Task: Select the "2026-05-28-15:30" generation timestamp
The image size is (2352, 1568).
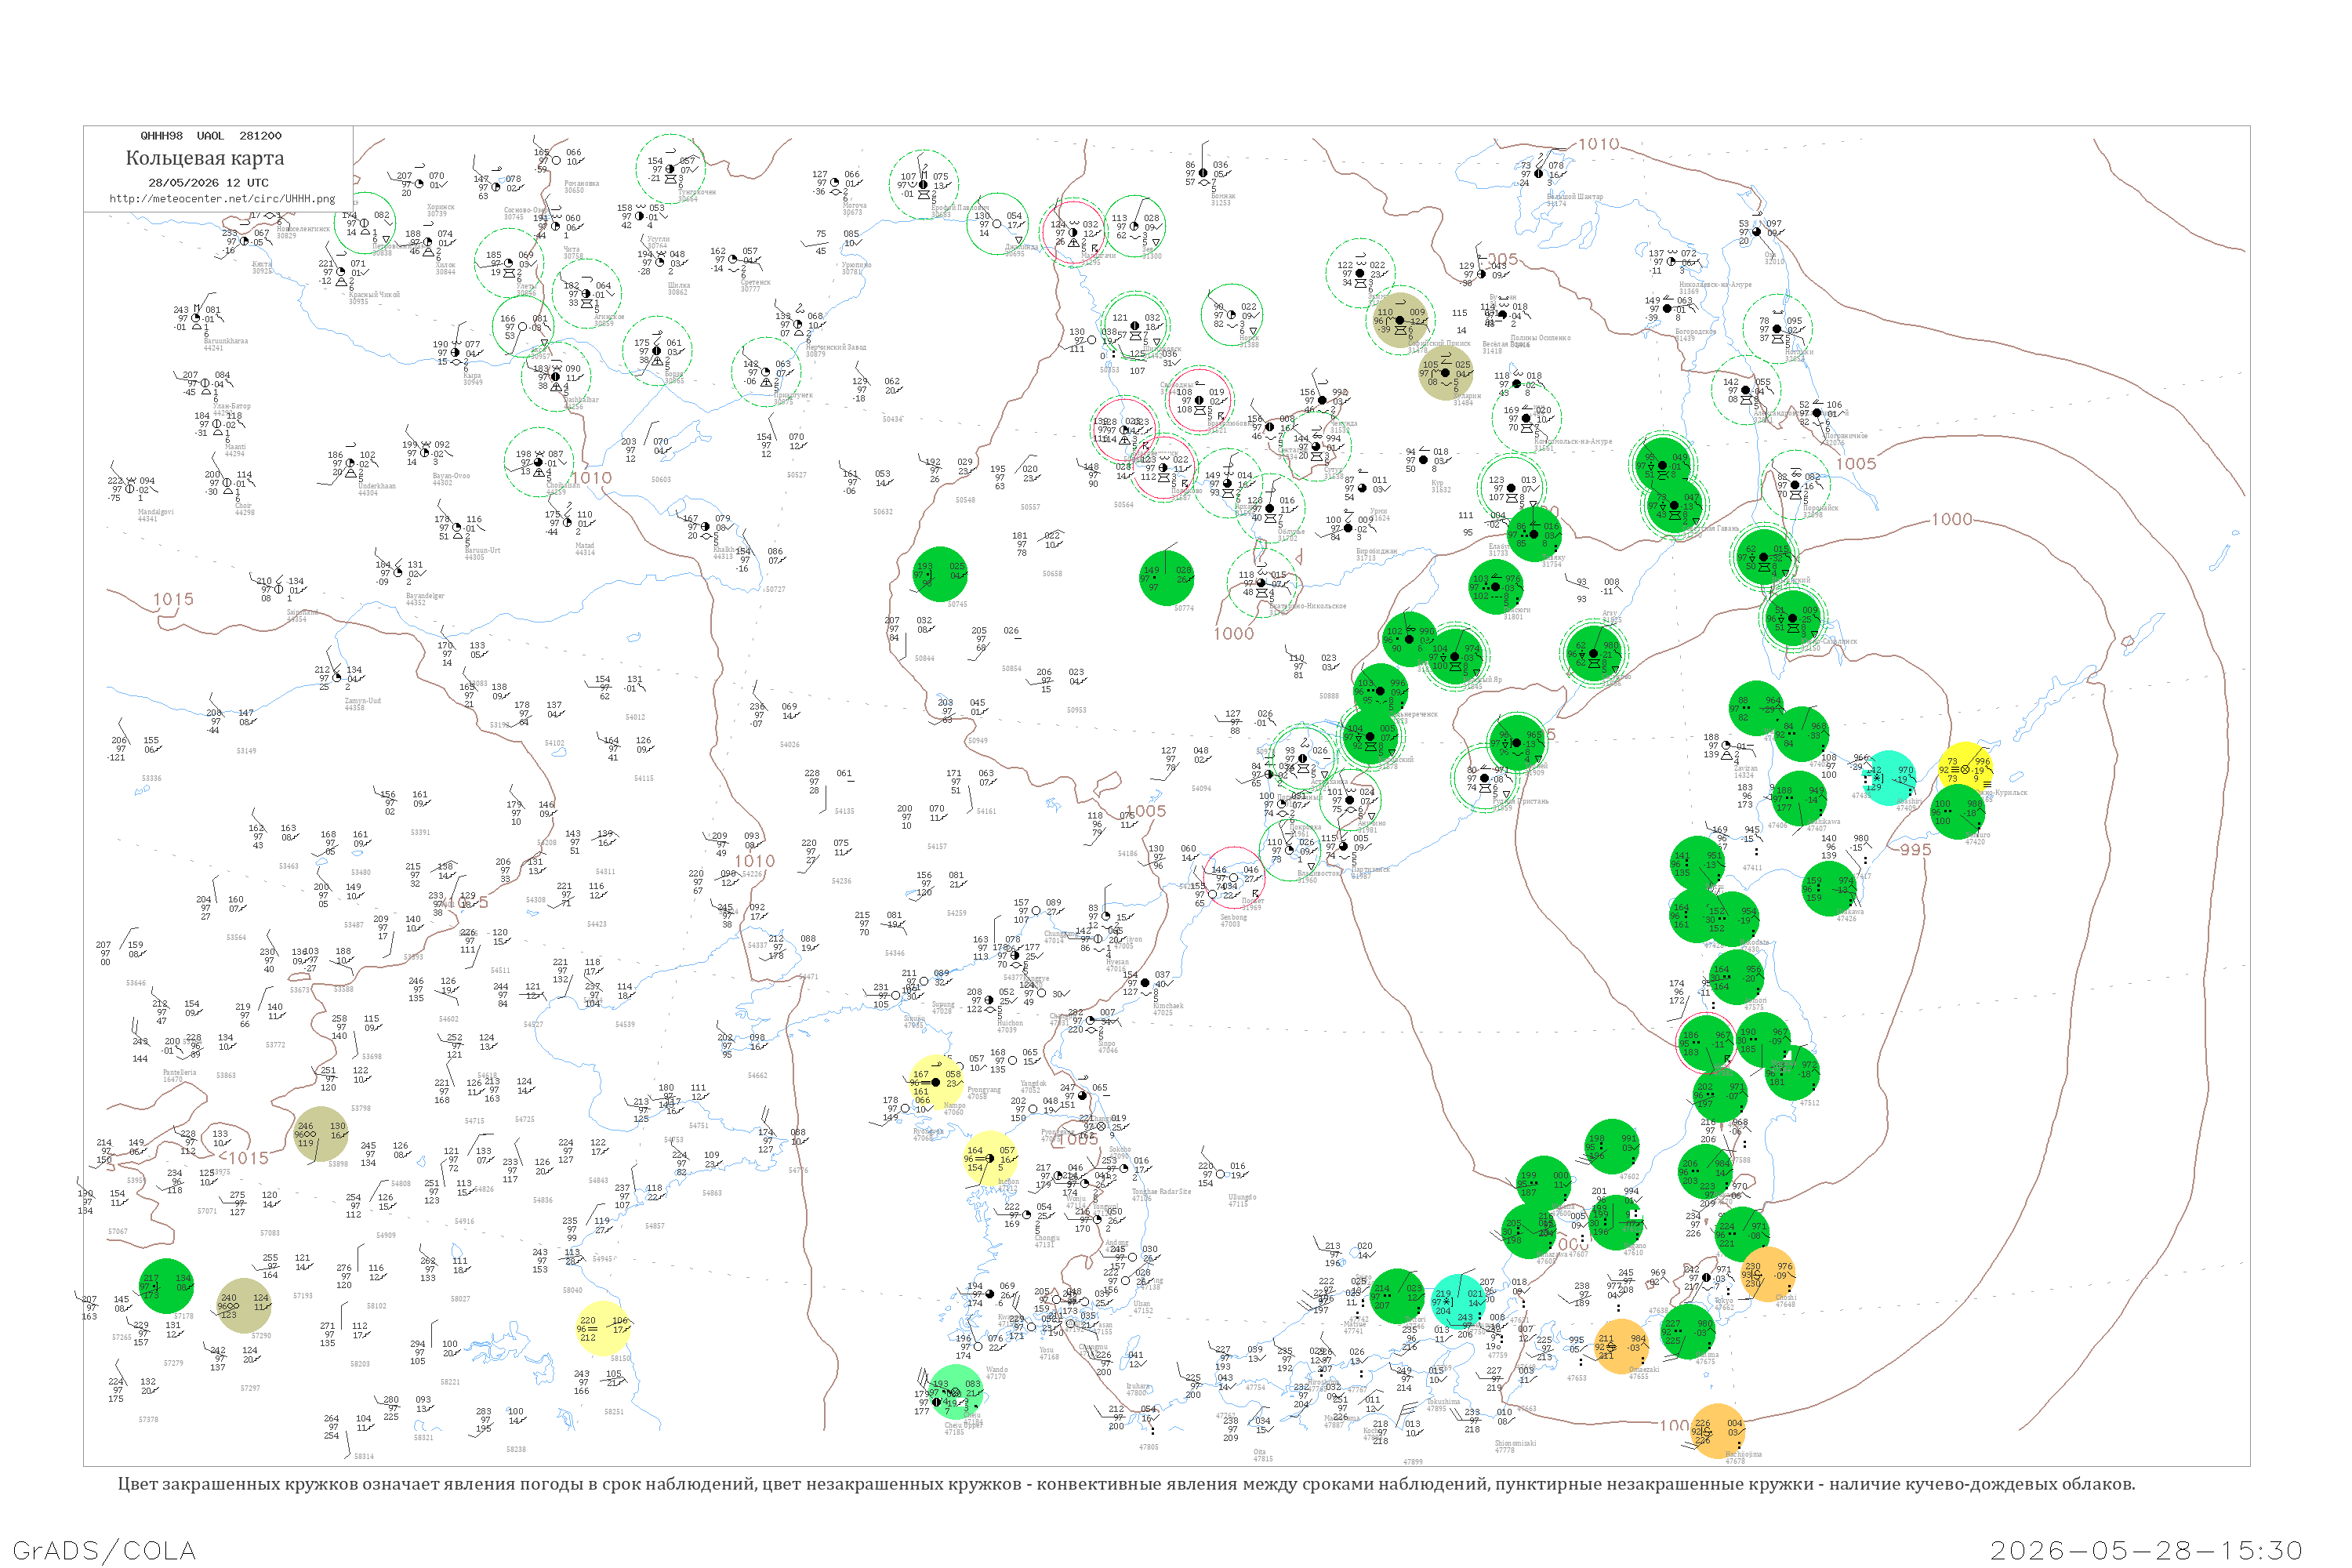Action: pos(2146,1550)
